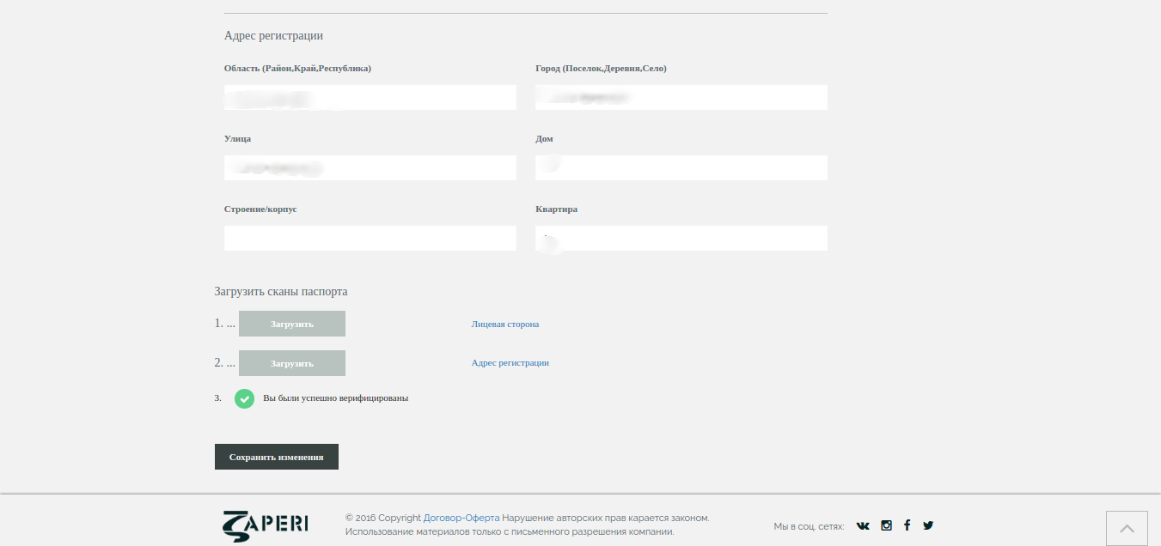Viewport: 1161px width, 546px height.
Task: Open the VK social network icon
Action: point(863,525)
